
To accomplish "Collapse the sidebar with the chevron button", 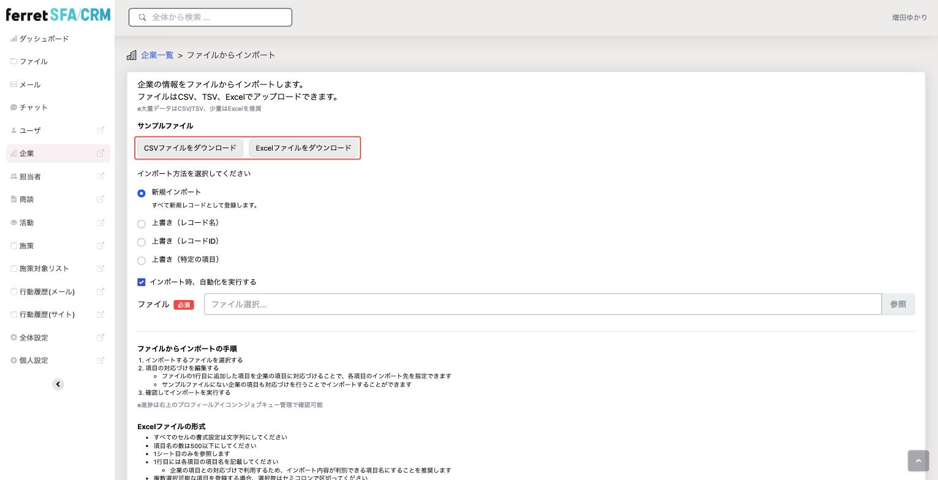I will 58,384.
